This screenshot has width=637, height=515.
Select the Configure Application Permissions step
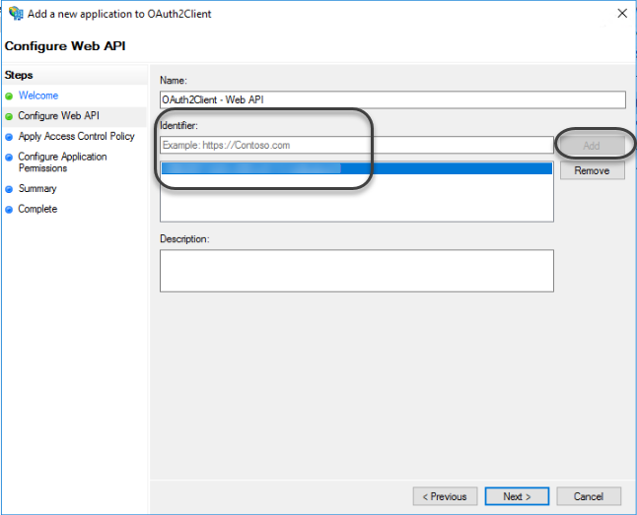62,161
